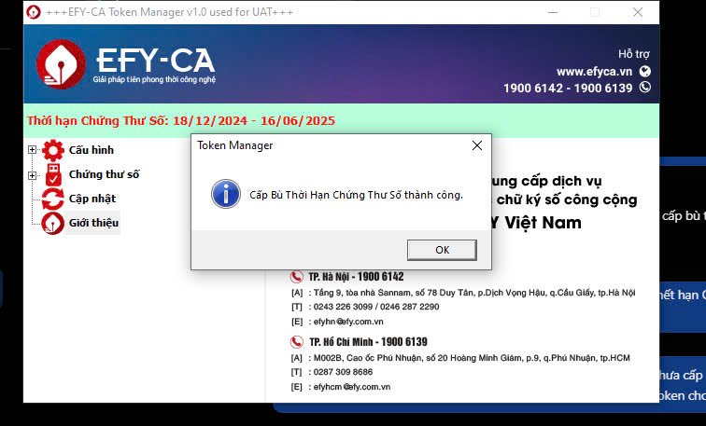Click the efyhcm@efy.com.vn email address

click(352, 387)
